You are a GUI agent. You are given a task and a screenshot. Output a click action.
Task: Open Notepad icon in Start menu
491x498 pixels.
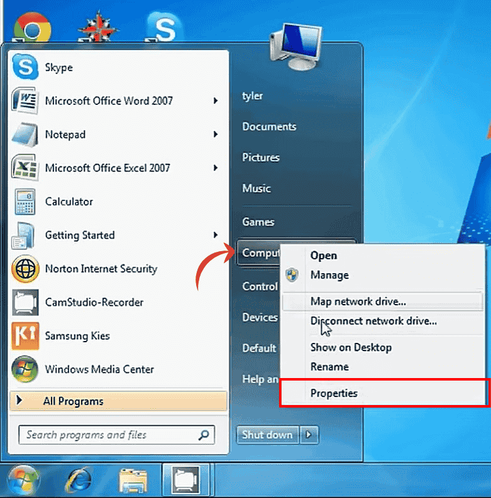click(25, 134)
